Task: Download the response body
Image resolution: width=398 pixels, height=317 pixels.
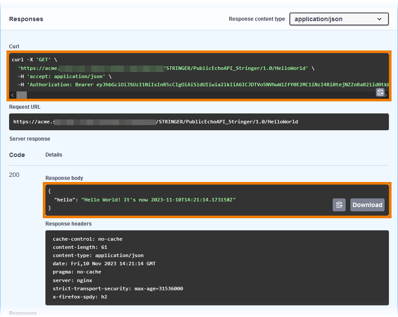Action: 367,205
